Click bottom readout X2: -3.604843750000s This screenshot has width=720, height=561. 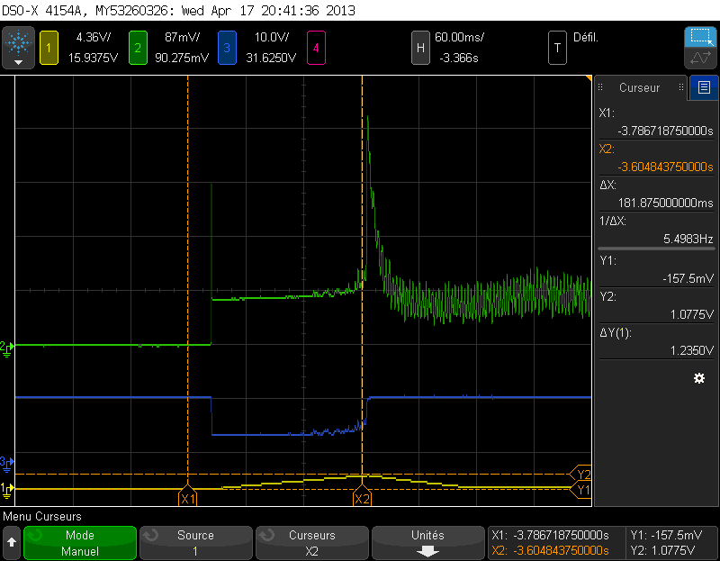[550, 550]
